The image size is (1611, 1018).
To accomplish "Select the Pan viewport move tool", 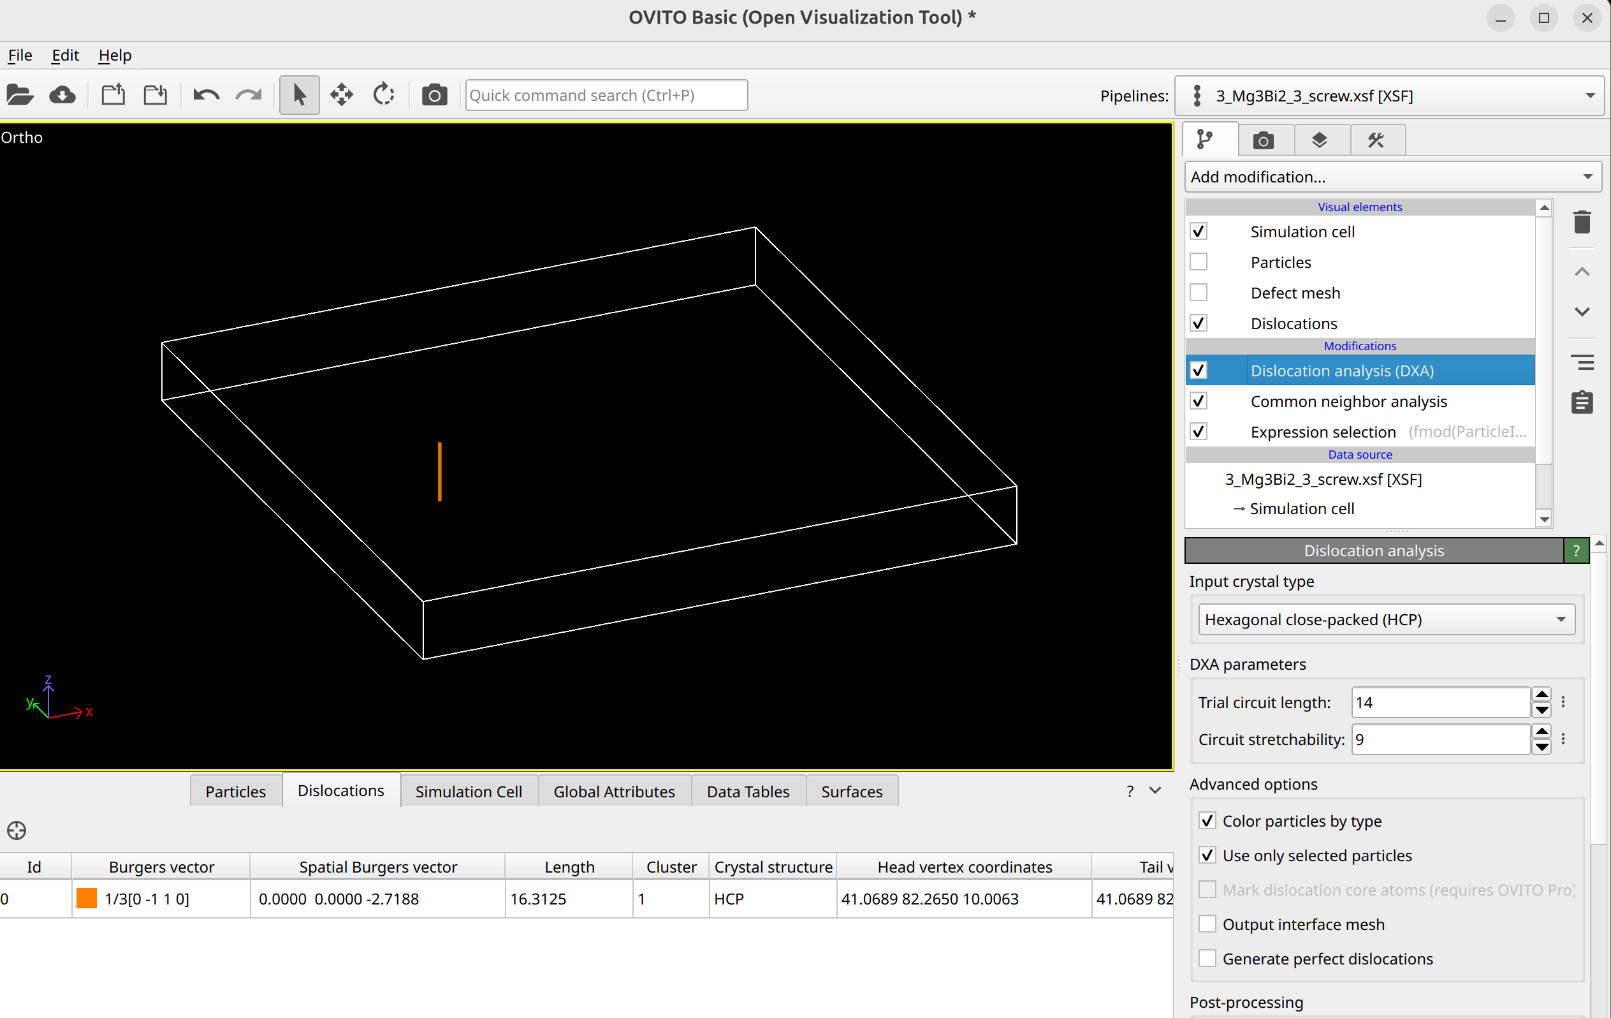I will 341,95.
